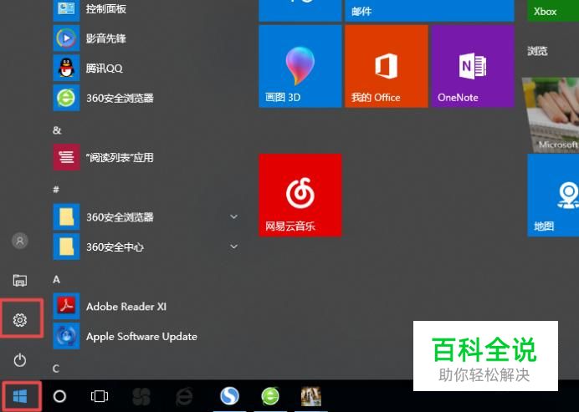Open the user account icon
Viewport: 579px width, 412px height.
click(x=20, y=241)
